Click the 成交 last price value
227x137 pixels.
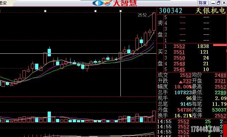[186, 75]
